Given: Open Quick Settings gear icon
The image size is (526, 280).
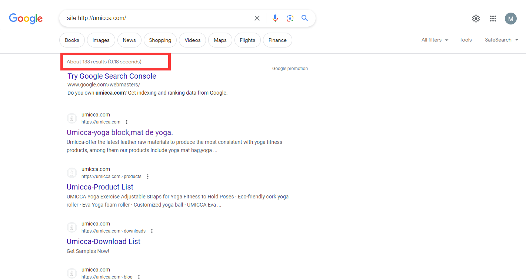Looking at the screenshot, I should tap(476, 19).
